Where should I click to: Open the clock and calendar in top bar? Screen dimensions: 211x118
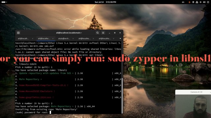[x=105, y=2]
